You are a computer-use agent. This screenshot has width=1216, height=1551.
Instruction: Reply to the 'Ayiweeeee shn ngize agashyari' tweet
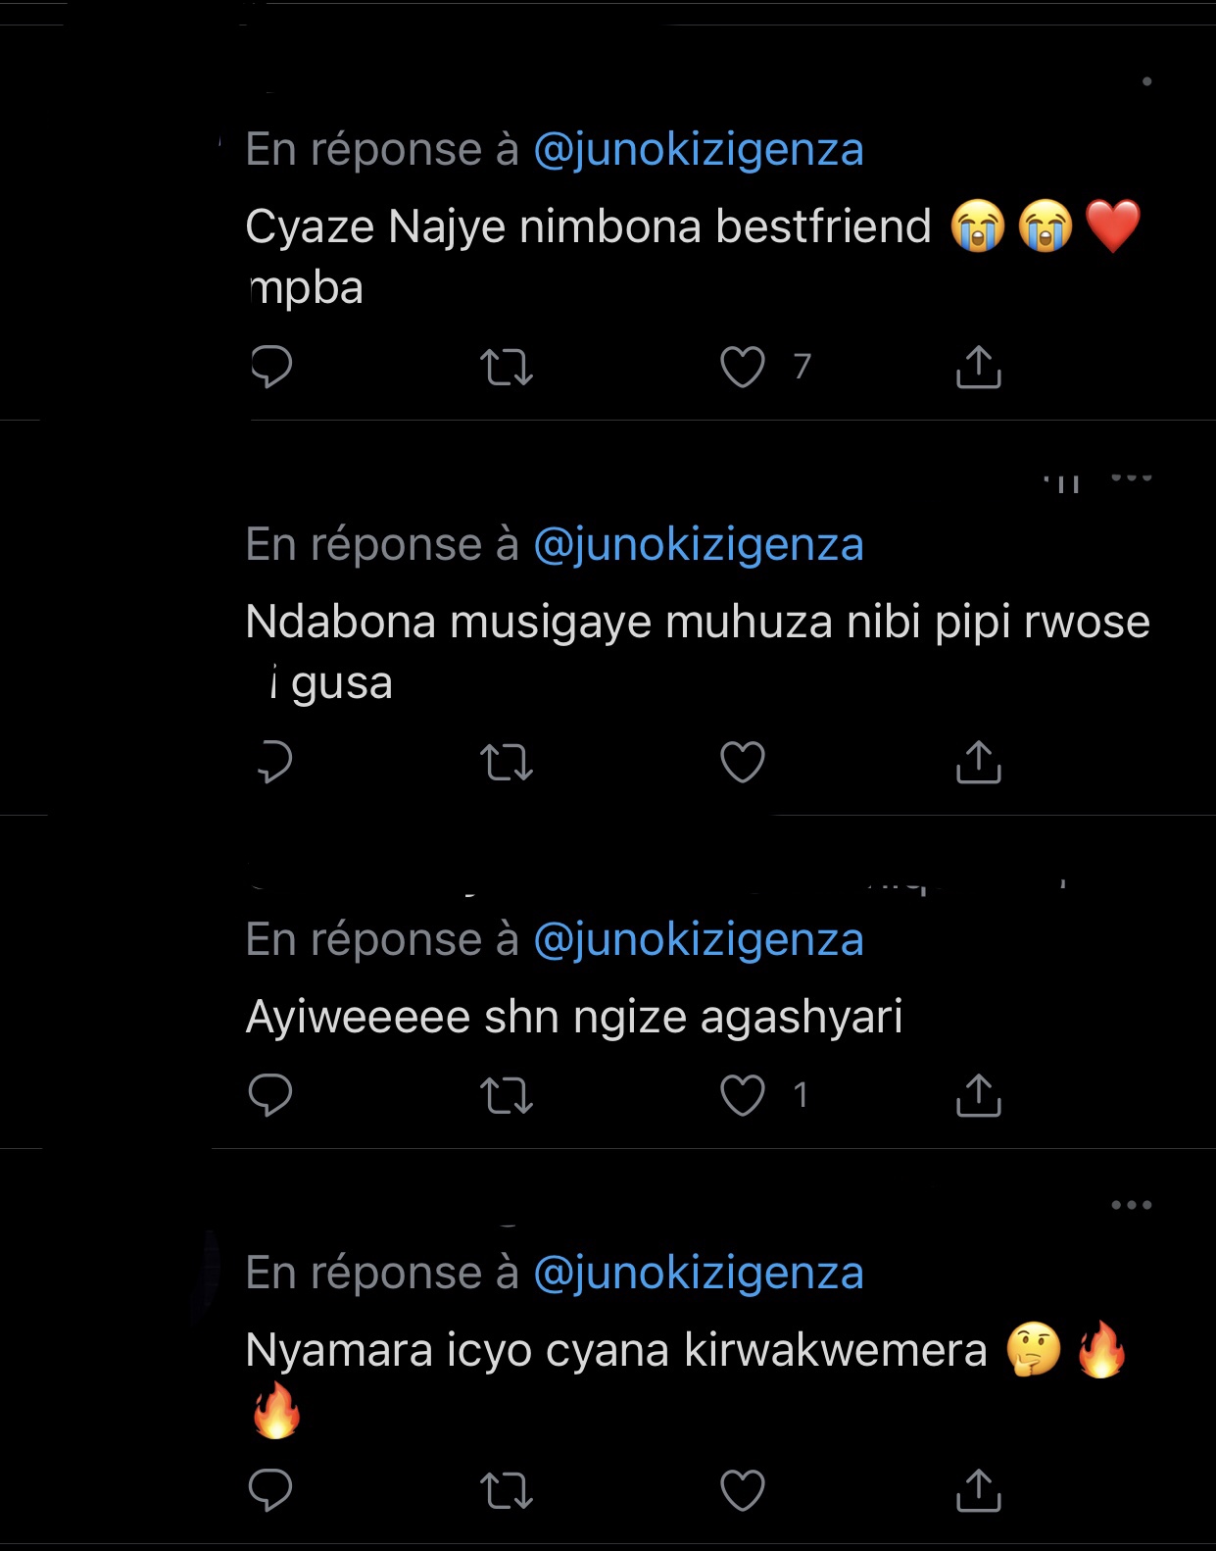270,1095
